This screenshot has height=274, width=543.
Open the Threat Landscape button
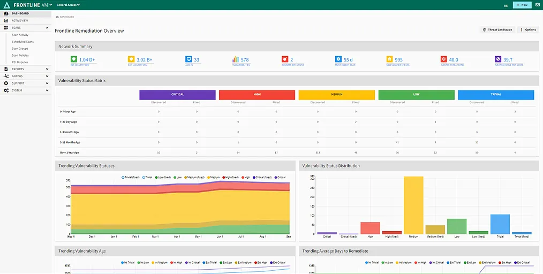coord(497,30)
